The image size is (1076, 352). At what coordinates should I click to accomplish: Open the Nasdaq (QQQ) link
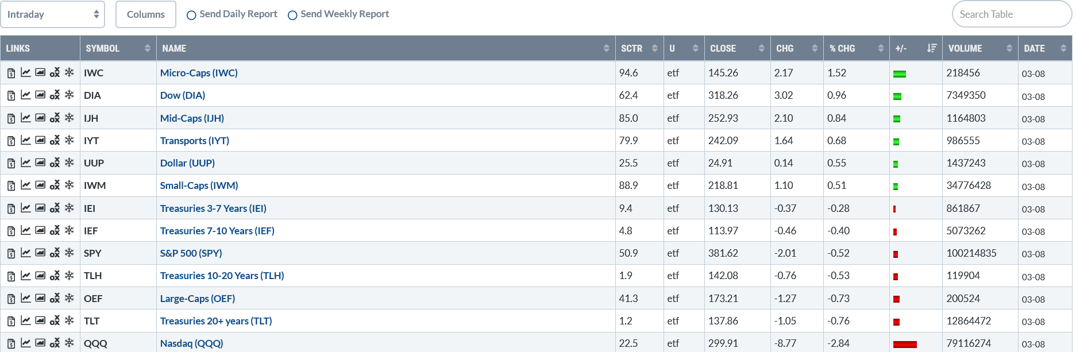coord(191,343)
